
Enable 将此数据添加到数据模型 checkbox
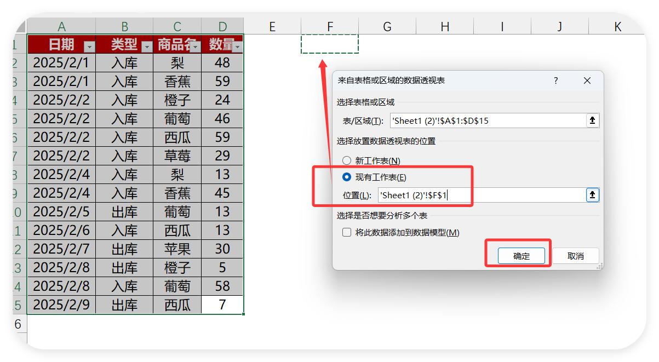346,232
